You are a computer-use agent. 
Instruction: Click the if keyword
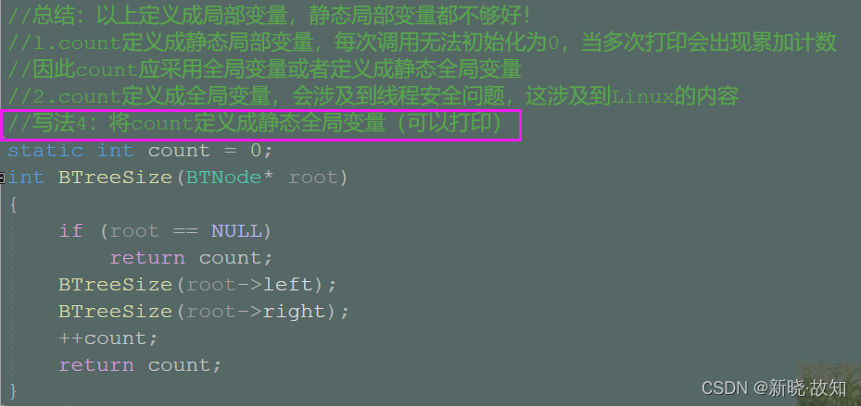tap(70, 230)
